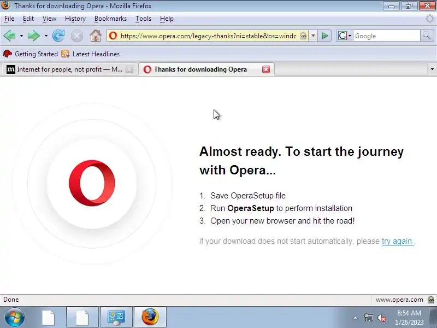Image resolution: width=437 pixels, height=328 pixels.
Task: Open the Forward history dropdown arrow
Action: pyautogui.click(x=46, y=36)
